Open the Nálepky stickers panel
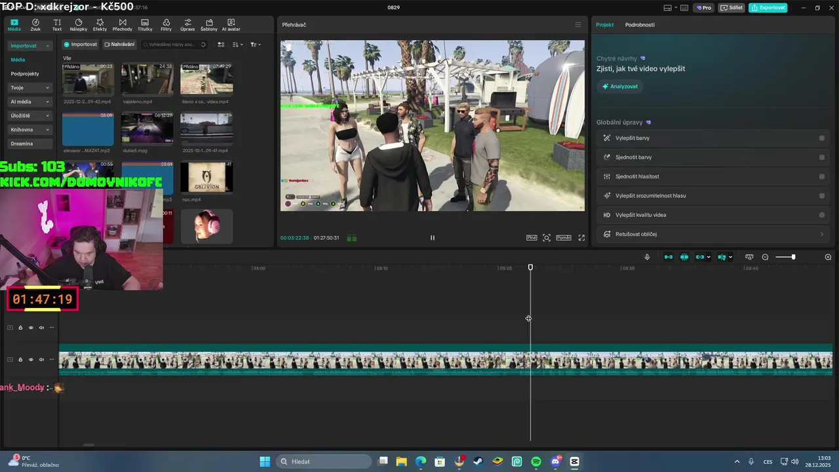This screenshot has width=839, height=472. tap(78, 25)
